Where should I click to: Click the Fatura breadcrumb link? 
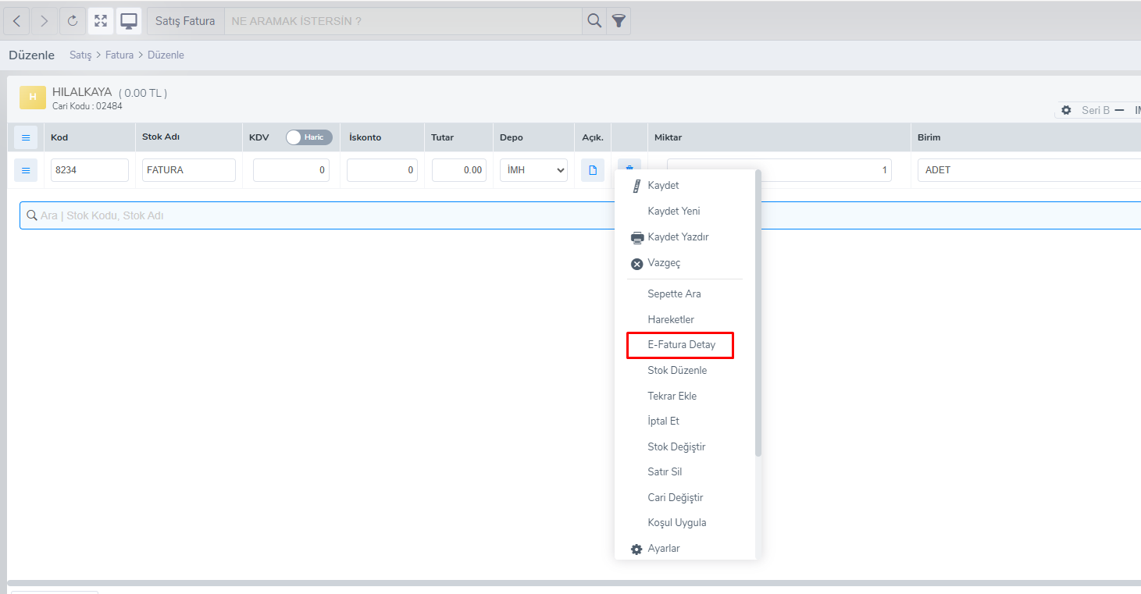119,55
